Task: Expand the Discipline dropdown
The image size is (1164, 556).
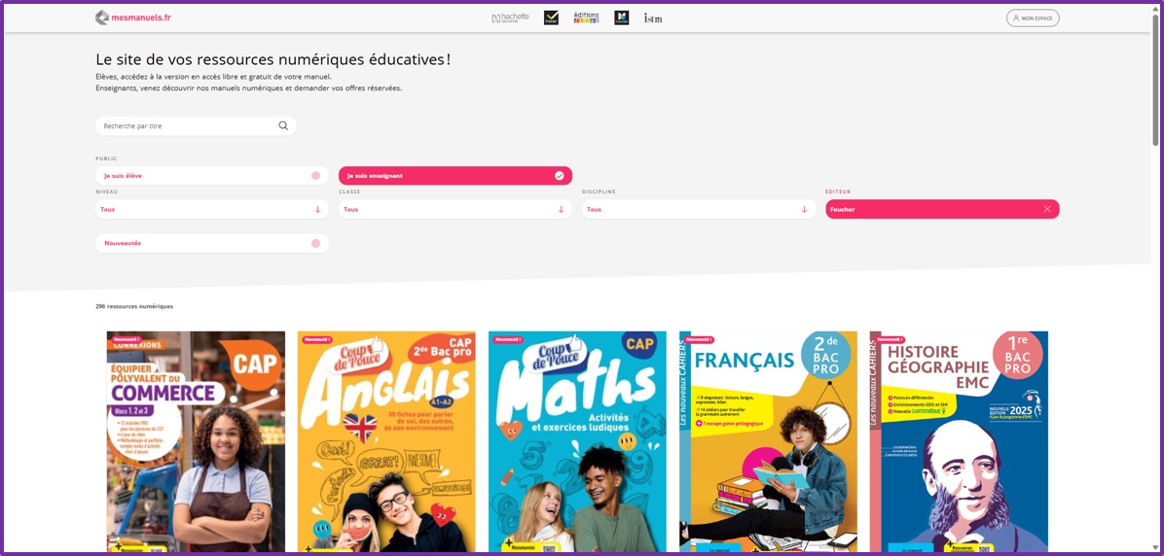Action: pyautogui.click(x=699, y=209)
